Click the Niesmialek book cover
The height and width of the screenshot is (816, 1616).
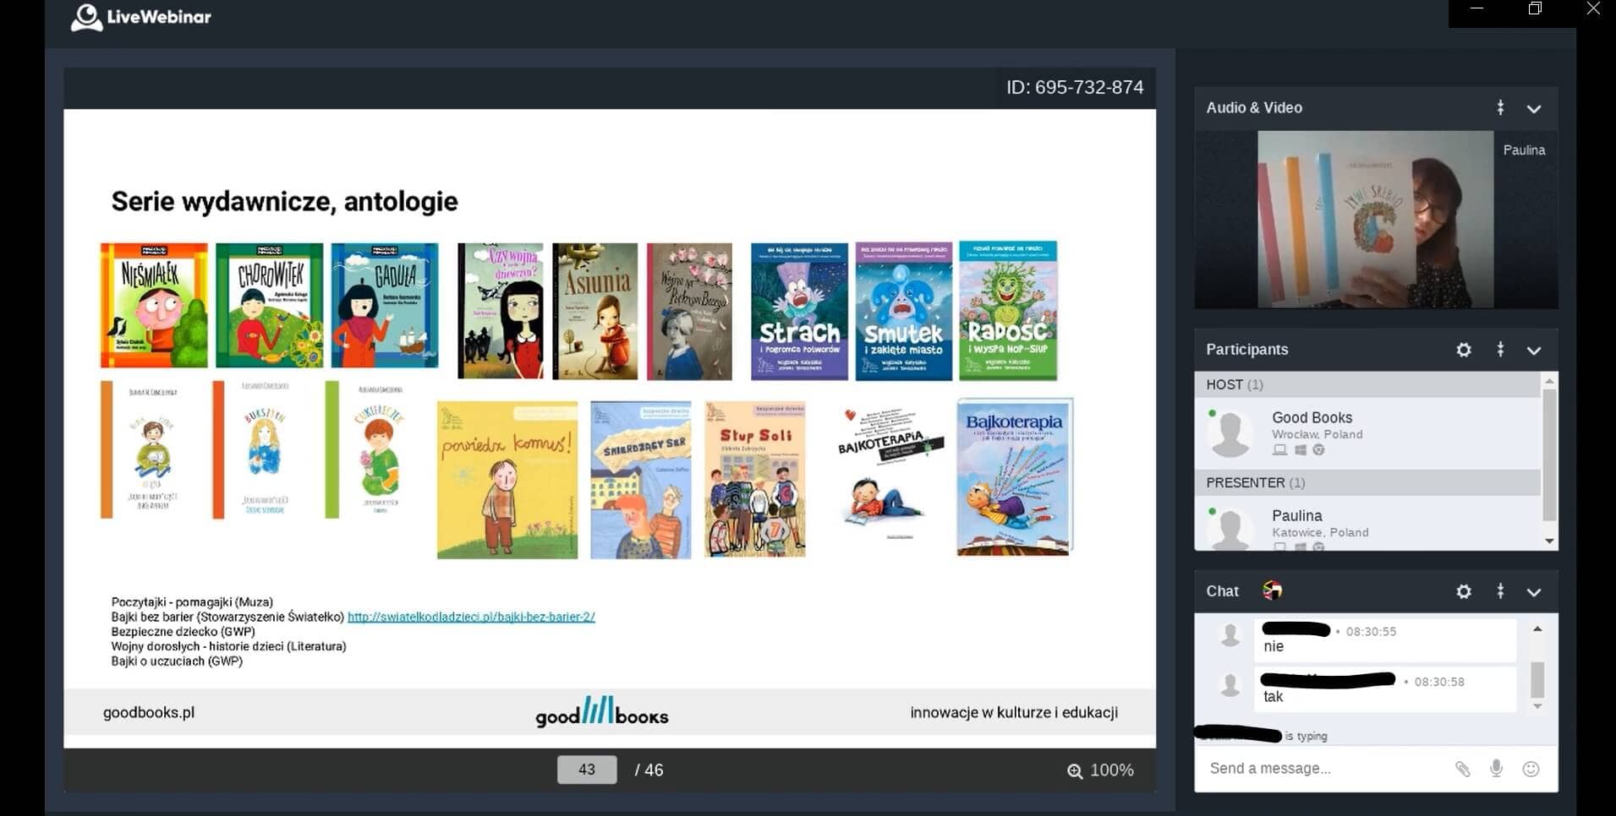(154, 306)
